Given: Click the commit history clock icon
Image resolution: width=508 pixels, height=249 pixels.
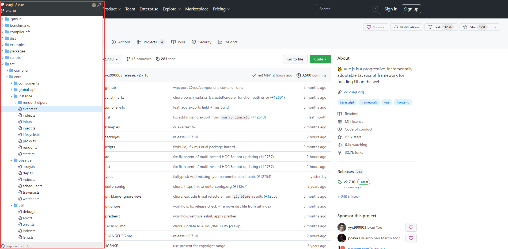Looking at the screenshot, I should (x=299, y=75).
